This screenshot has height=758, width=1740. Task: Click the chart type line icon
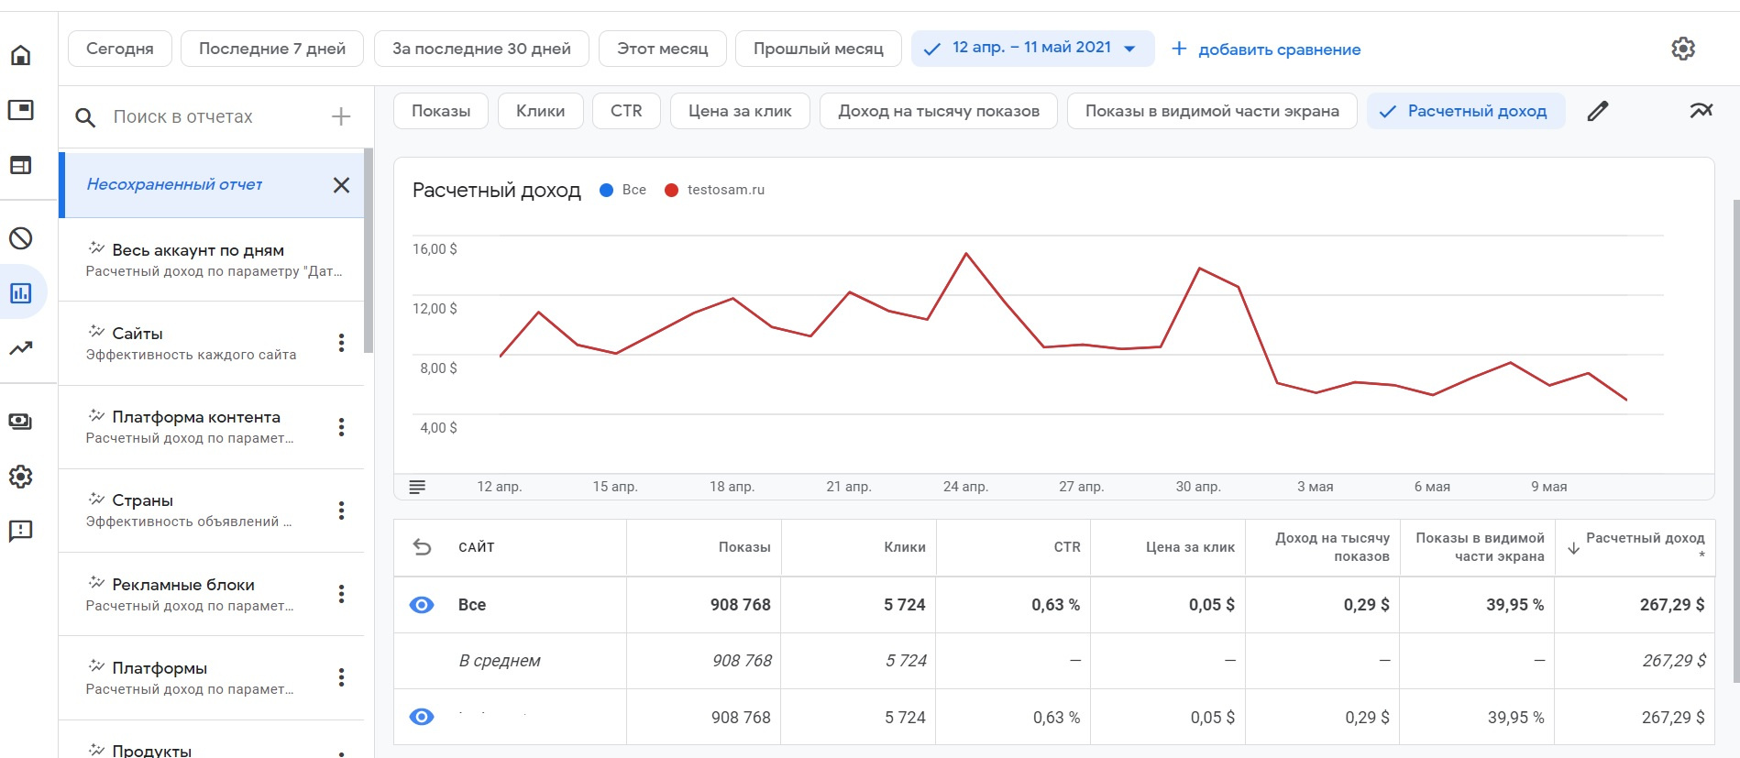(1701, 111)
